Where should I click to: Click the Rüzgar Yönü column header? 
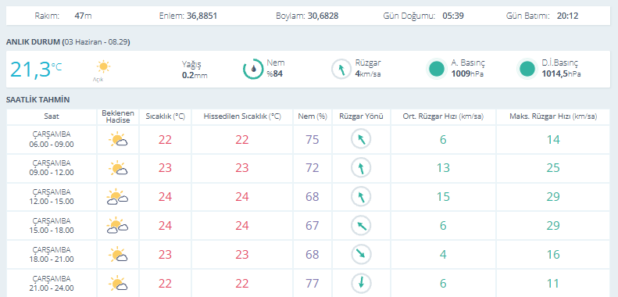(361, 116)
